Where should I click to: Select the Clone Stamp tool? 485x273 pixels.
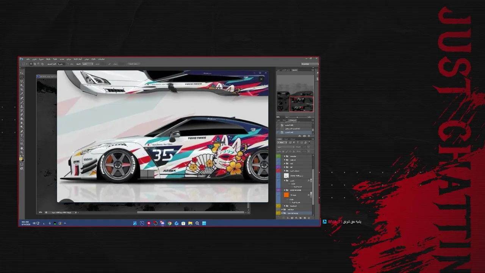coord(22,107)
